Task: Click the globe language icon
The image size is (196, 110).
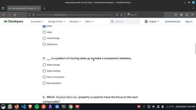Action: (x=146, y=22)
